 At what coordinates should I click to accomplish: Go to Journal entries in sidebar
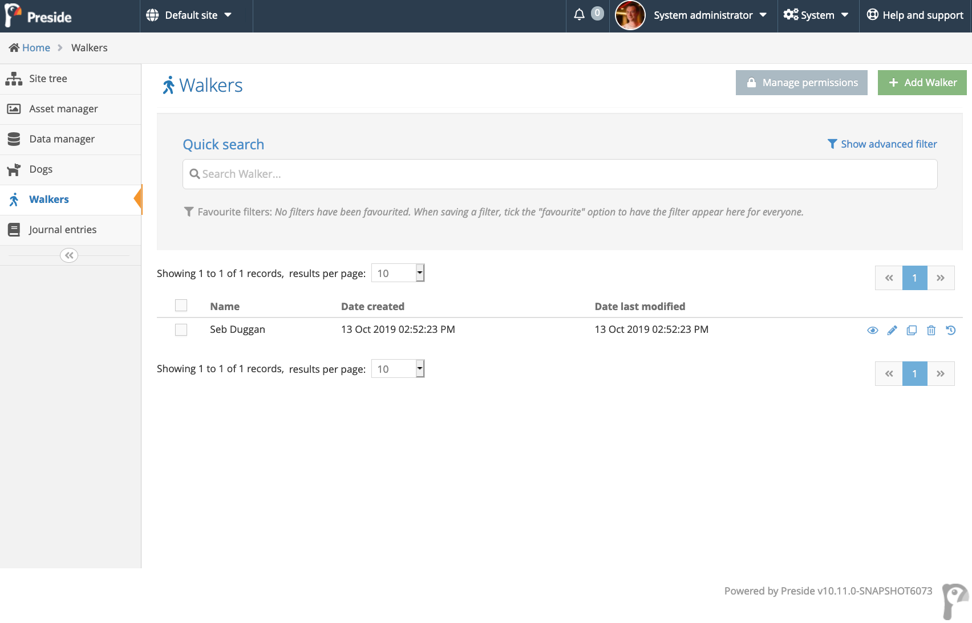63,230
